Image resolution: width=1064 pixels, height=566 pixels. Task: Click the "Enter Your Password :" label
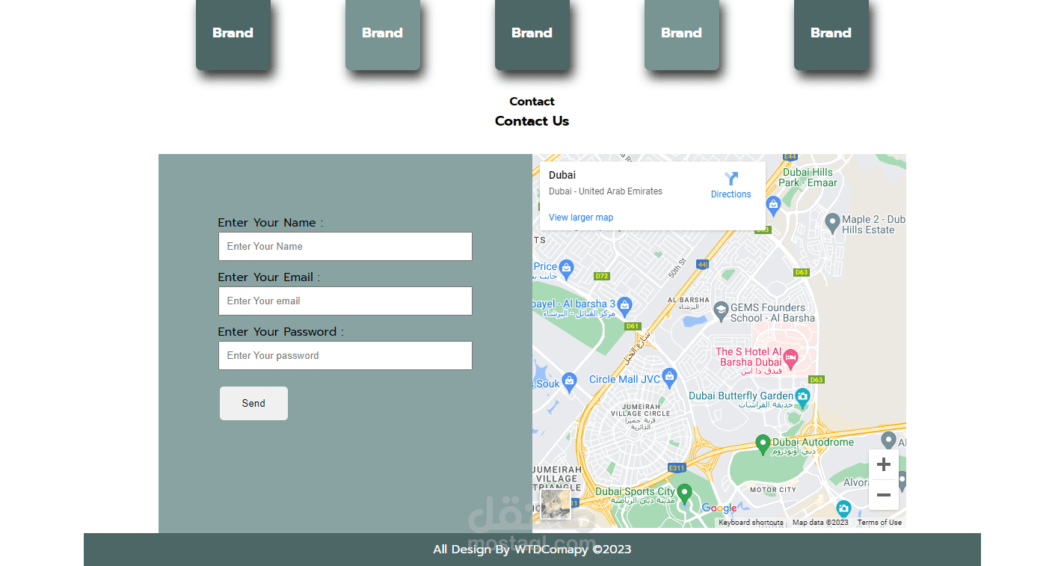[x=281, y=332]
